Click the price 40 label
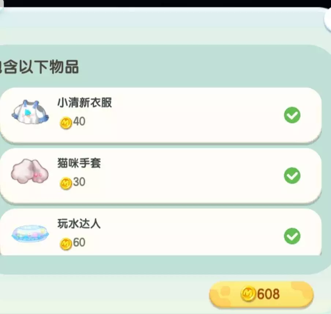The width and height of the screenshot is (331, 314). point(79,121)
